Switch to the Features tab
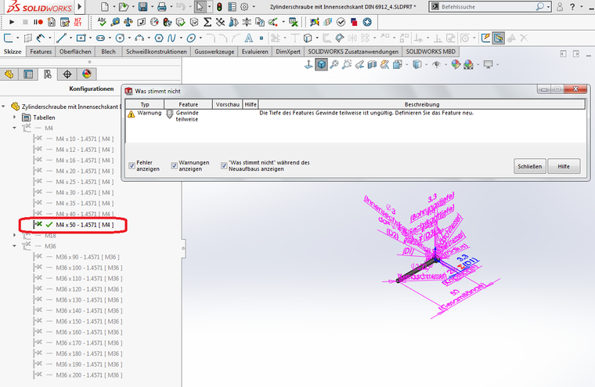The image size is (595, 387). [x=41, y=52]
